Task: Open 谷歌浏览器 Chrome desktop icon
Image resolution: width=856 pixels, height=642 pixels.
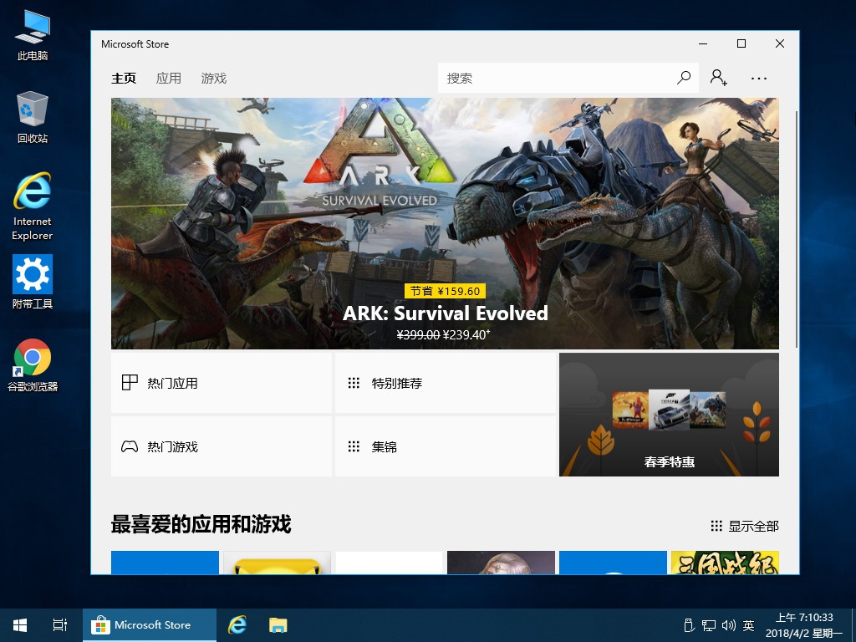Action: 33,365
